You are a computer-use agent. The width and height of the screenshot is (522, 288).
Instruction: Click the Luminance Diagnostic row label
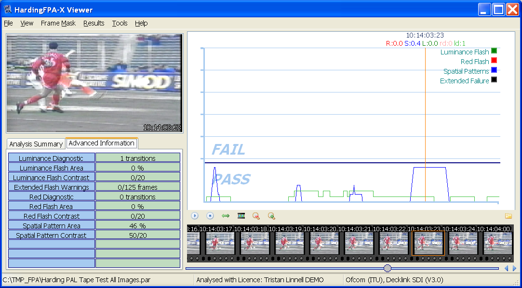coord(51,158)
